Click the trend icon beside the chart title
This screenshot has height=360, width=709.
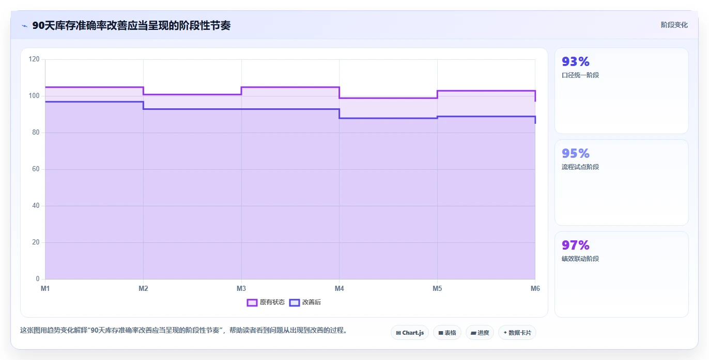(24, 26)
